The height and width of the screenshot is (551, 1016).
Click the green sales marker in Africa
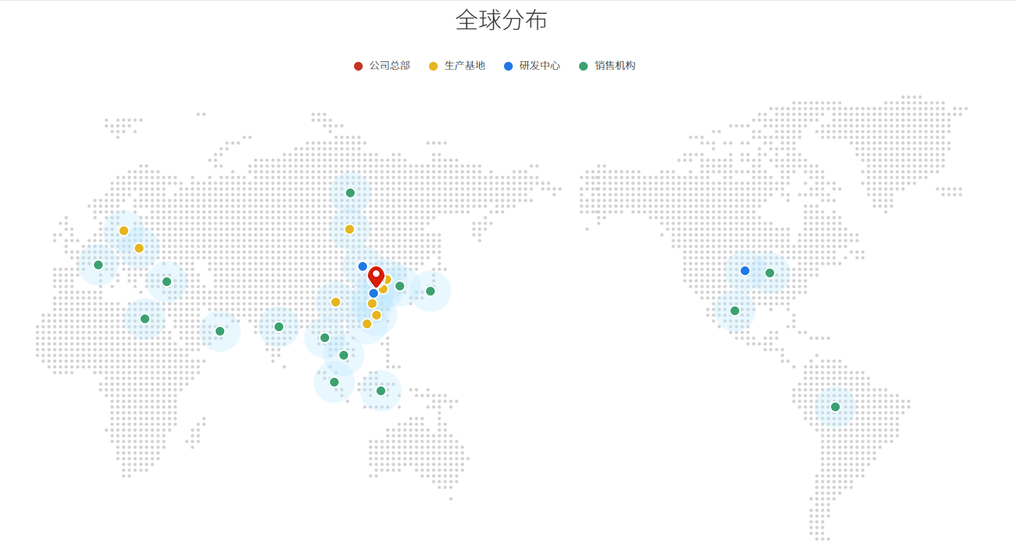[145, 319]
